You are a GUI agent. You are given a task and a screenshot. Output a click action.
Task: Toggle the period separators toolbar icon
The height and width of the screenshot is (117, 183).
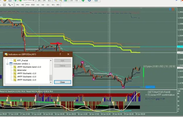coord(4,5)
